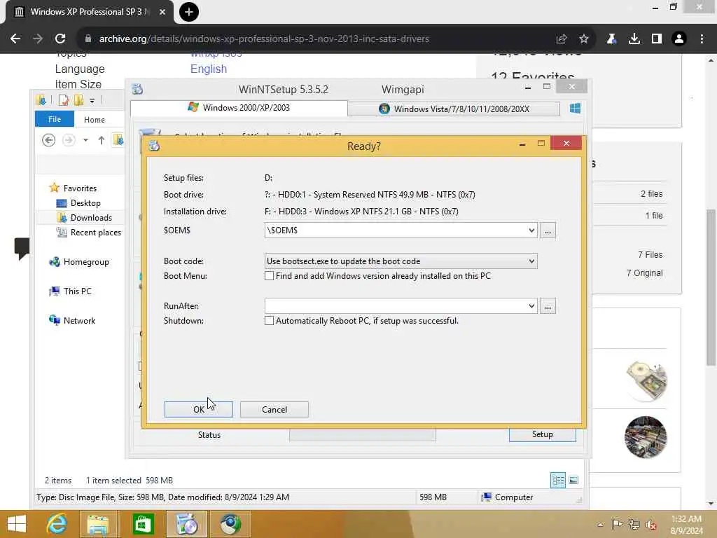717x538 pixels.
Task: Reload the archive.org page
Action: click(x=60, y=39)
